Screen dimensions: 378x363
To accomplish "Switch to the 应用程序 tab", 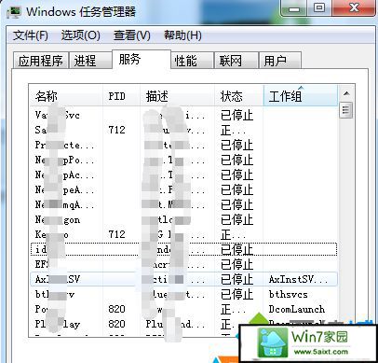I will [40, 61].
